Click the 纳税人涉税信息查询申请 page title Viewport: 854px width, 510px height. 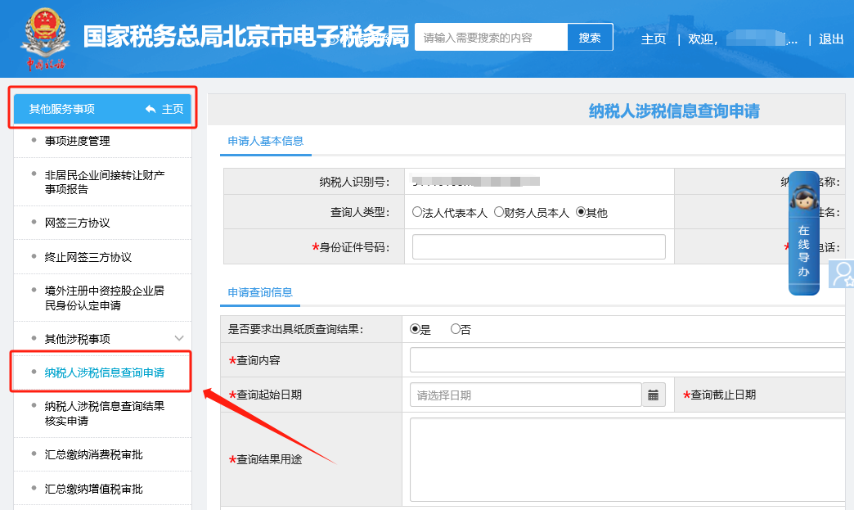click(x=674, y=111)
